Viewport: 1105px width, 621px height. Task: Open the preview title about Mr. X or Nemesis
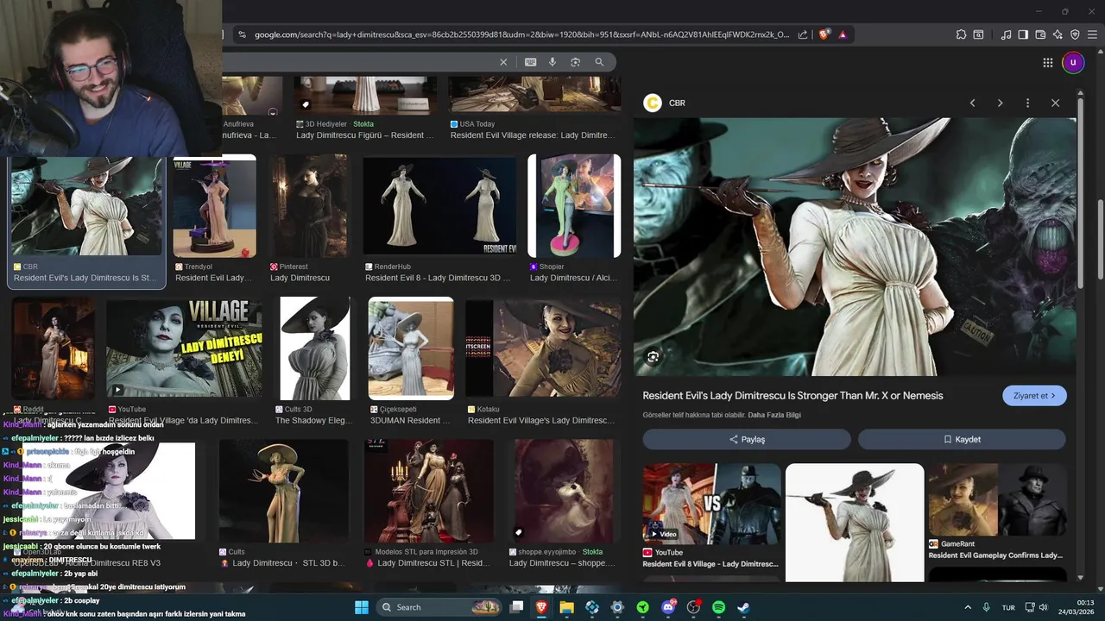point(792,396)
